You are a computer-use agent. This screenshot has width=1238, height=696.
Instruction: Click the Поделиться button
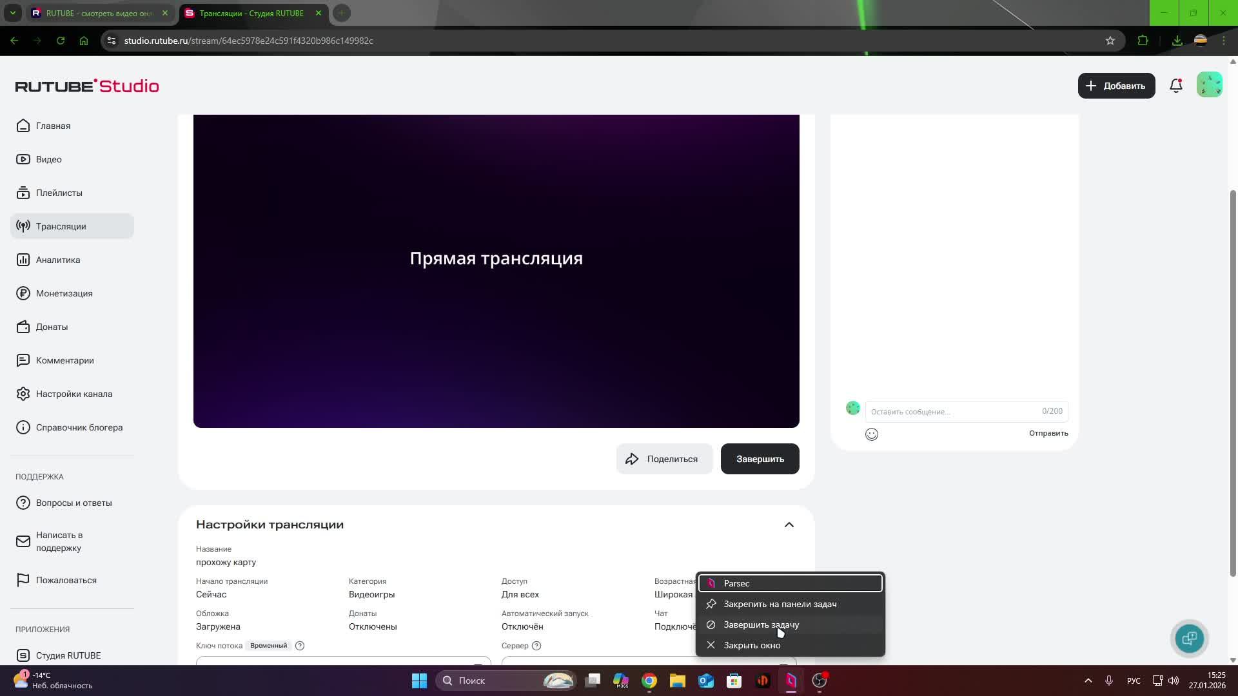664,458
